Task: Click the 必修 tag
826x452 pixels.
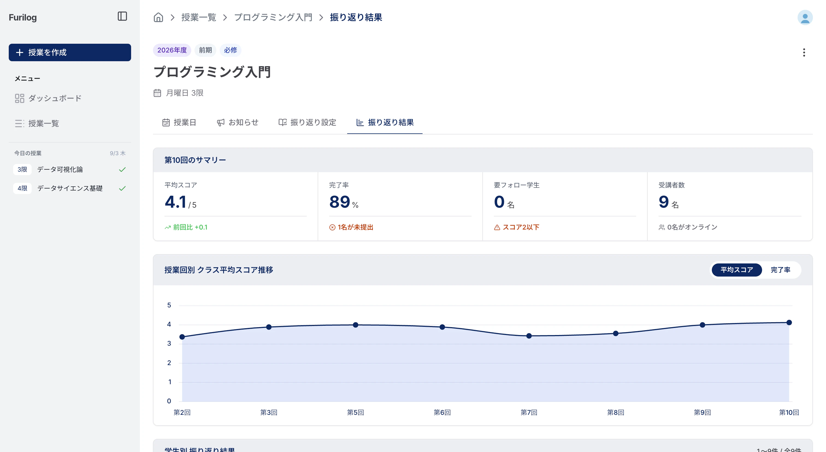Action: coord(231,50)
